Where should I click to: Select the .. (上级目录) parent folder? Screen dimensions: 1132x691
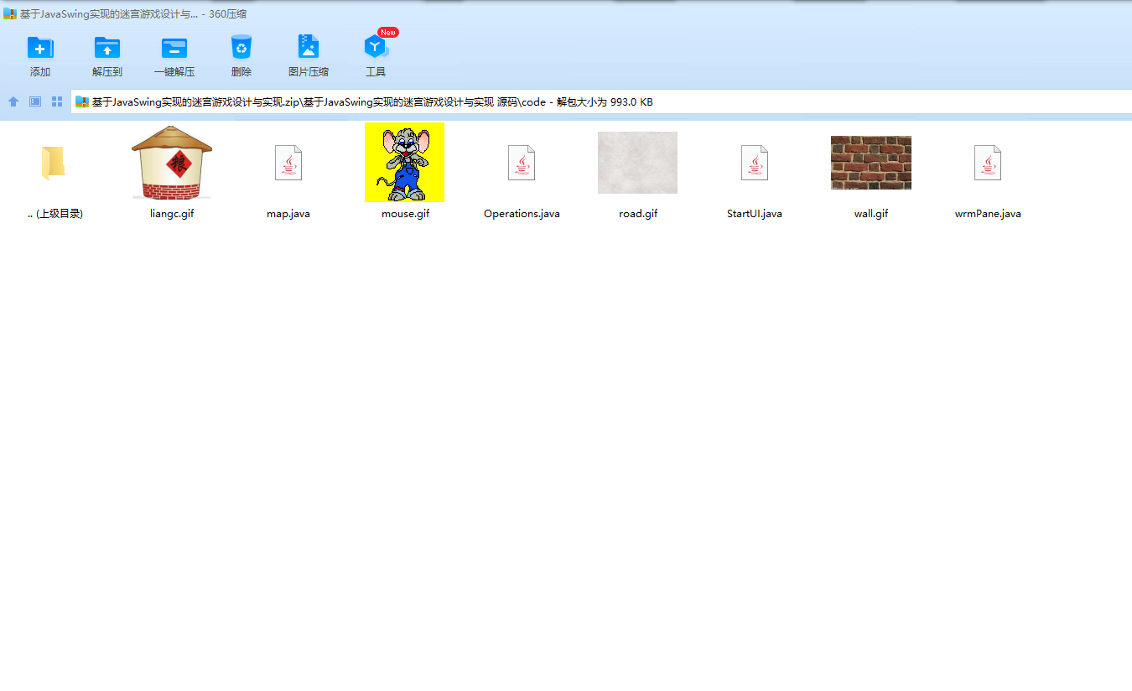(54, 163)
